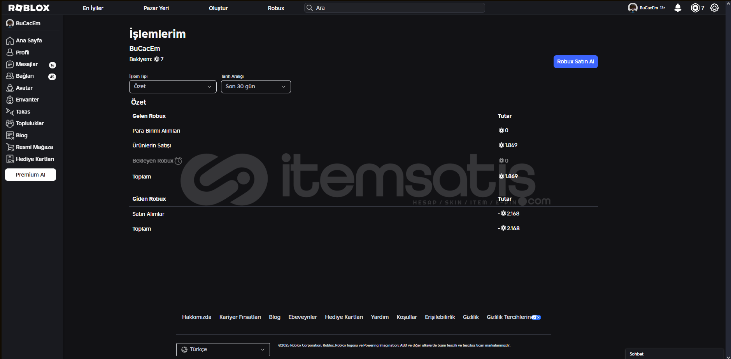This screenshot has height=359, width=731.
Task: Click the Roblox logo
Action: click(29, 8)
